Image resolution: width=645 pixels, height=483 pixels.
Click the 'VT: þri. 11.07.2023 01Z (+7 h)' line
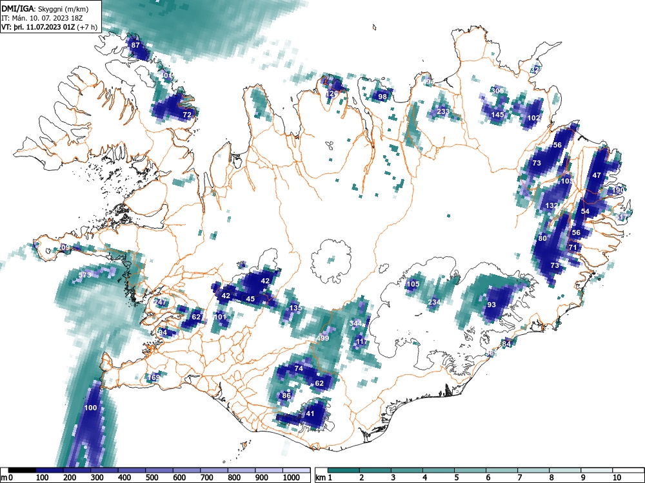pyautogui.click(x=50, y=28)
